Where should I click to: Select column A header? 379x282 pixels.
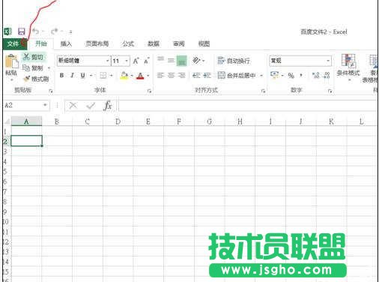pyautogui.click(x=26, y=121)
